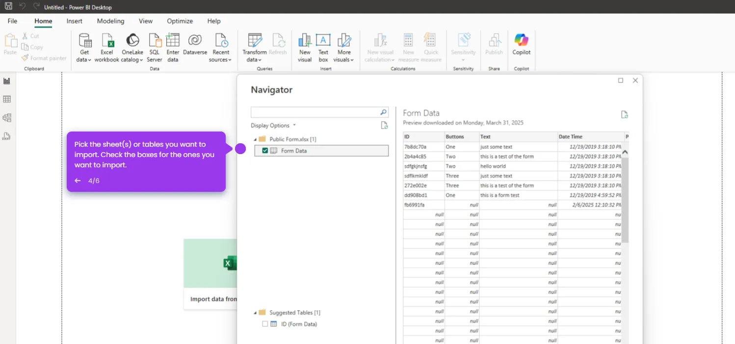
Task: Click the New visual calculation button
Action: pos(380,48)
